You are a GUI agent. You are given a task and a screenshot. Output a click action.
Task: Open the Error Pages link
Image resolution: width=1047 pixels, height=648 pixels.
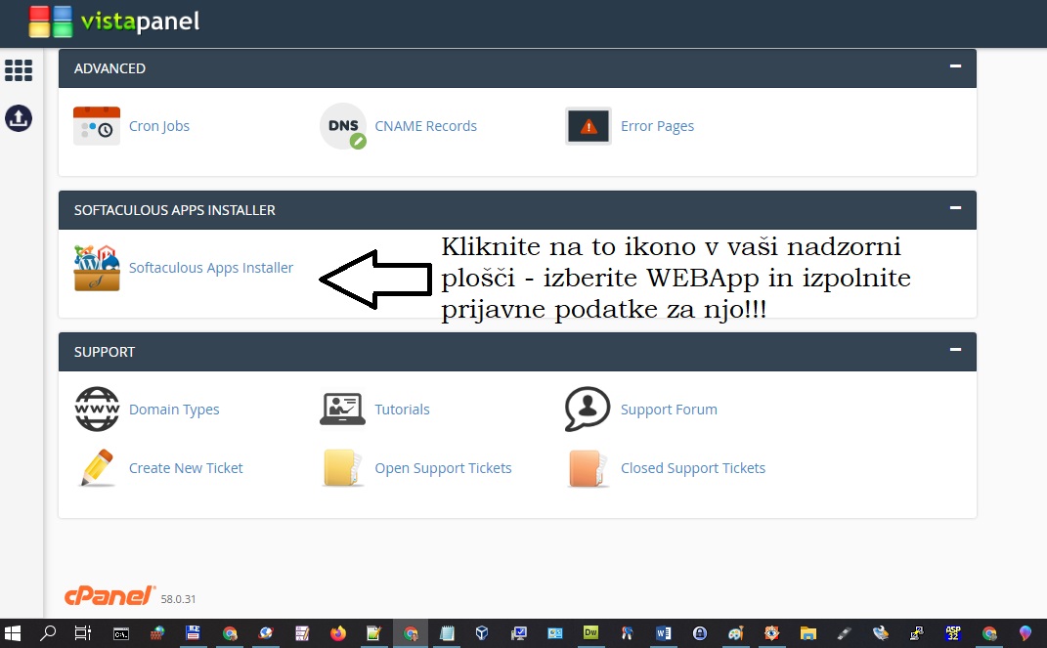tap(657, 126)
